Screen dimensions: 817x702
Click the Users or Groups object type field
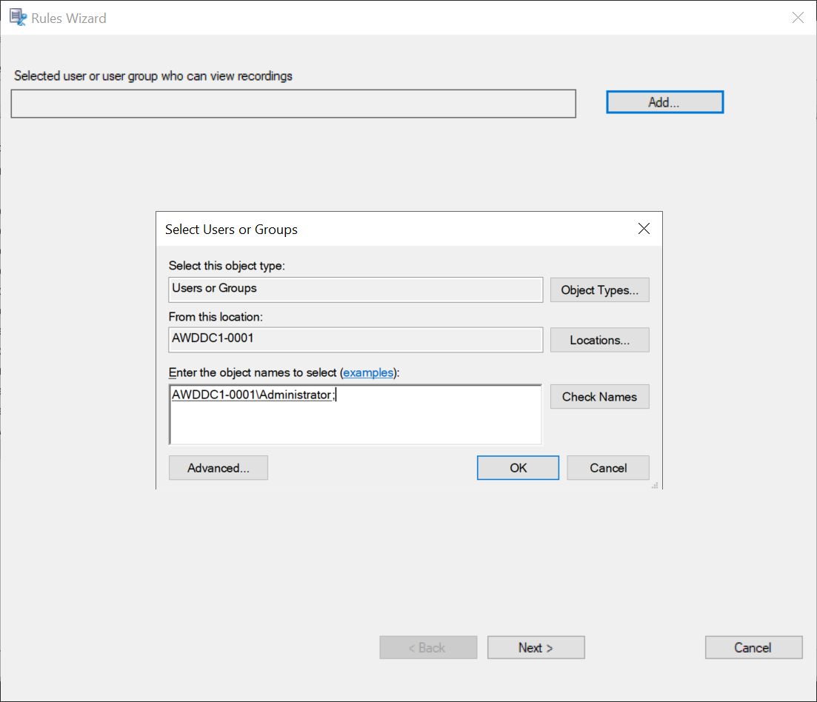[x=356, y=290]
